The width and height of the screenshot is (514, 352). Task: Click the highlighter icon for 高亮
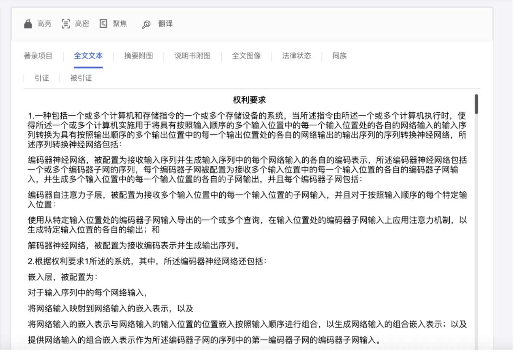[x=28, y=24]
